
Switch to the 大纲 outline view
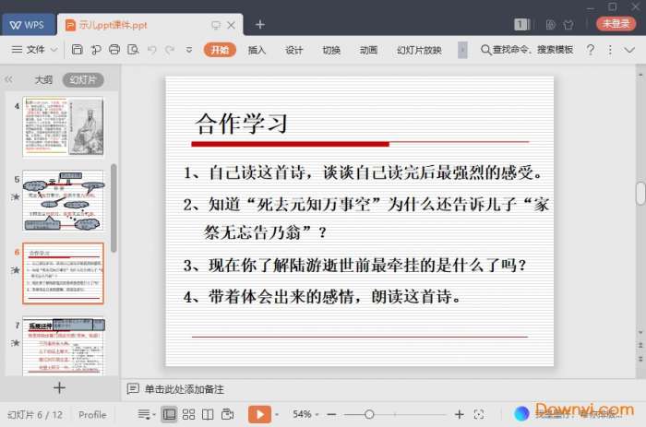(43, 79)
